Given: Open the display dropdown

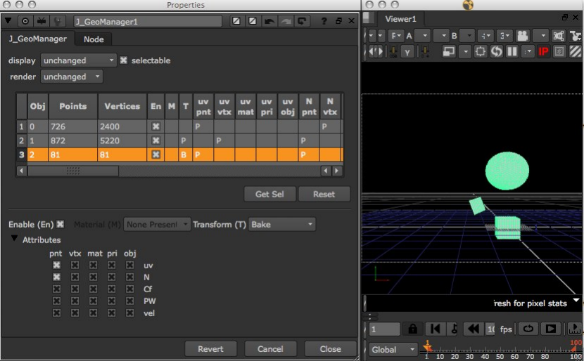Looking at the screenshot, I should tap(78, 60).
